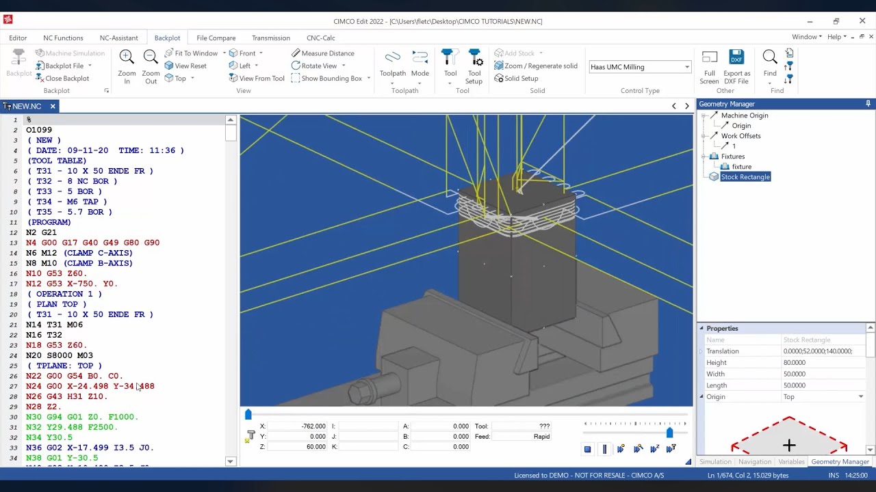Open the CNC-Calc ribbon tab

point(321,38)
